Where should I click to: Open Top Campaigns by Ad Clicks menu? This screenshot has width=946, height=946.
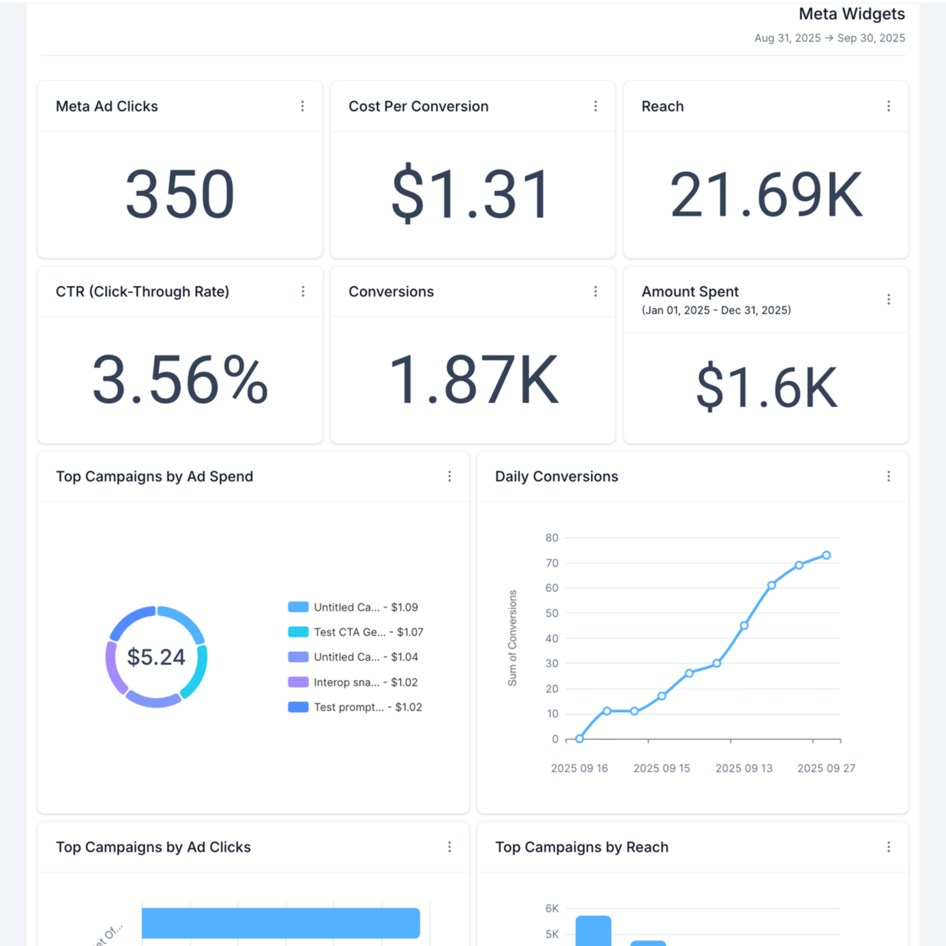449,847
